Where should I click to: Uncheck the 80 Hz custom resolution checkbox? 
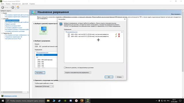click(69, 34)
